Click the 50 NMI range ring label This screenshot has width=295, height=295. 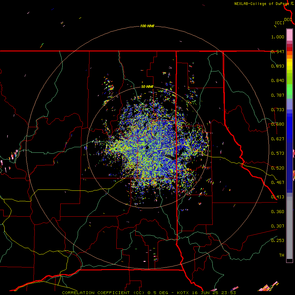pyautogui.click(x=147, y=87)
